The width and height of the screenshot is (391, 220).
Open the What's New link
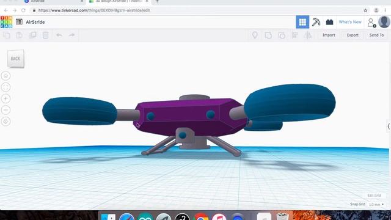pos(350,22)
